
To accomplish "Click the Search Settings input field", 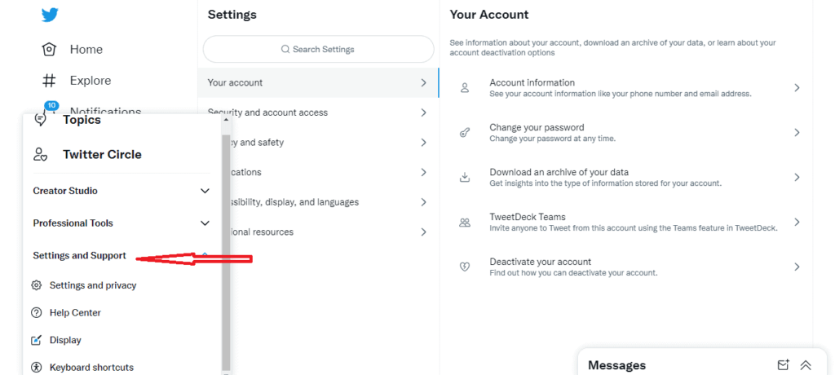I will click(x=319, y=50).
